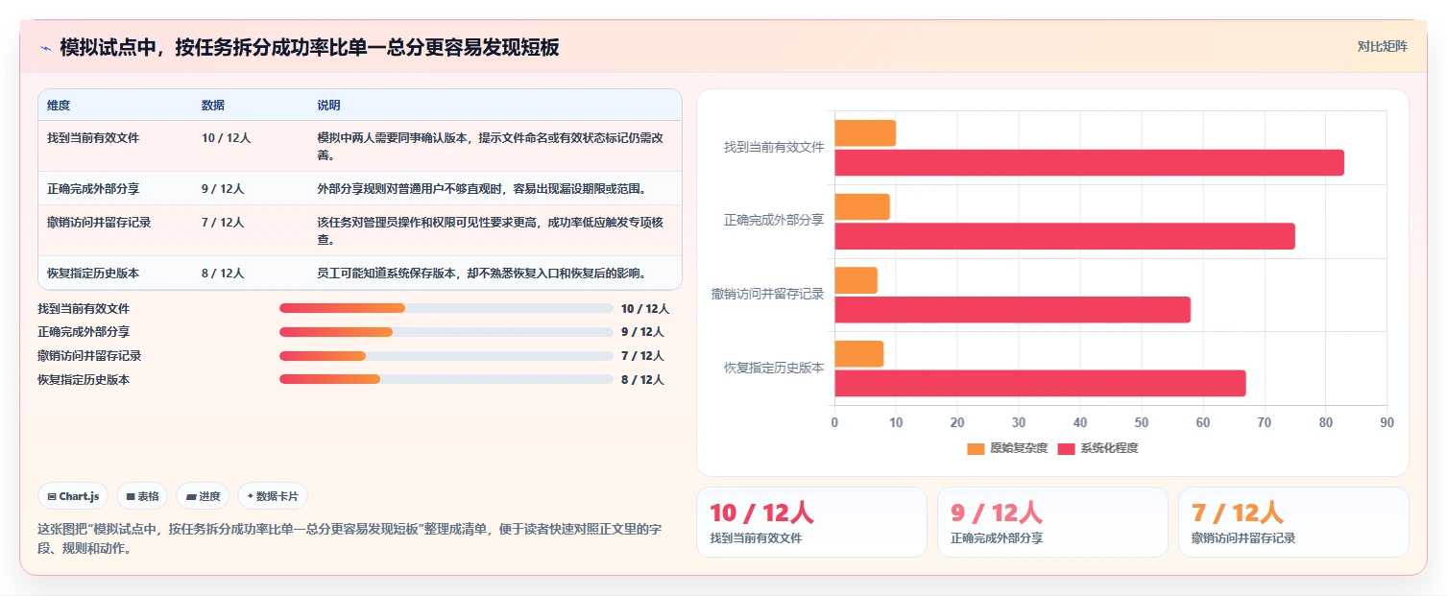The image size is (1447, 596).
Task: Select the Chart.js tag chip
Action: coord(74,496)
